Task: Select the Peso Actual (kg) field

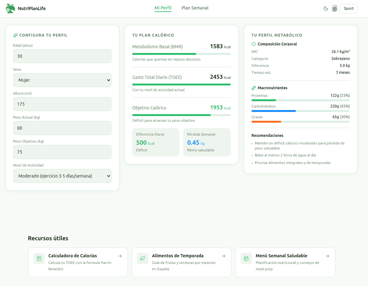Action: (x=62, y=128)
